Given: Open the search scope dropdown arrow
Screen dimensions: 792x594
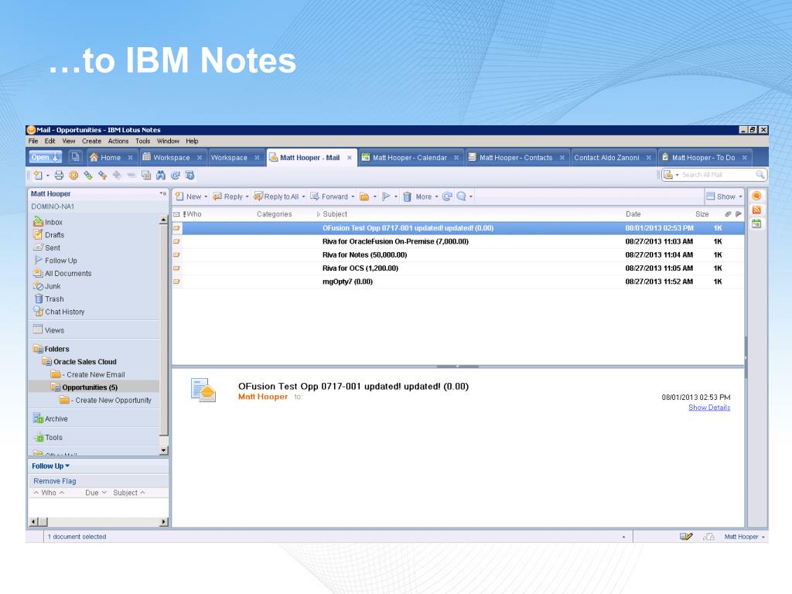Looking at the screenshot, I should tap(677, 176).
